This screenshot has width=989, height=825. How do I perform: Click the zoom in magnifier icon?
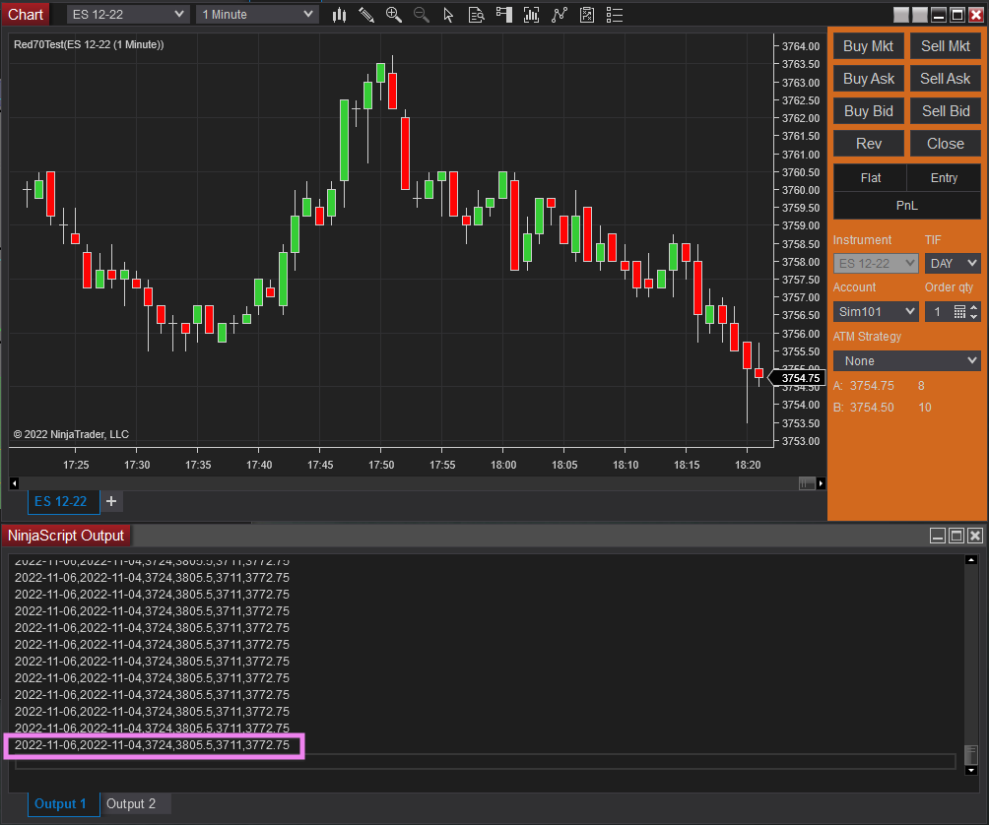coord(394,15)
